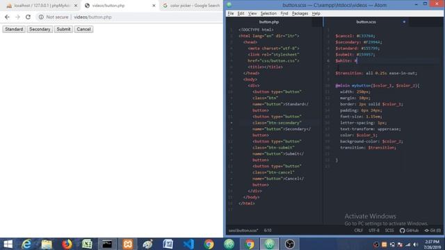Click the @mixin mybutton line in button.scss
This screenshot has height=250, width=445.
pyautogui.click(x=378, y=85)
